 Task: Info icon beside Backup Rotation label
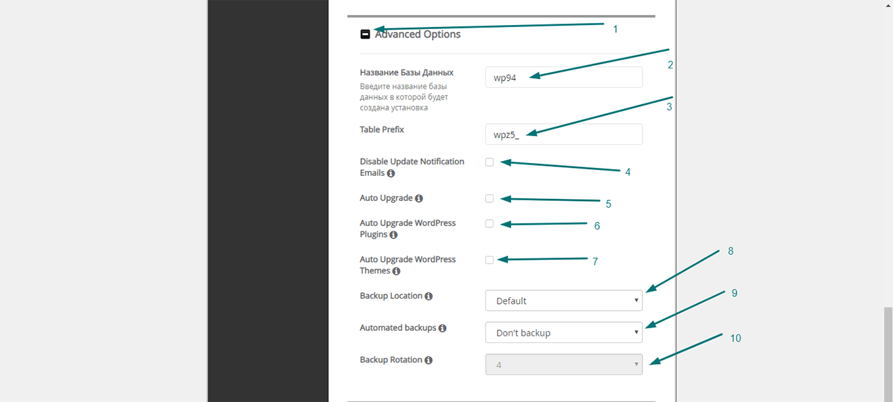429,360
